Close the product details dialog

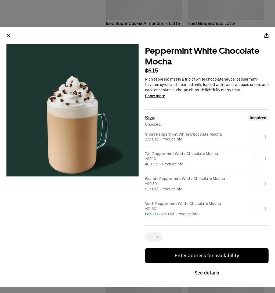(x=9, y=36)
